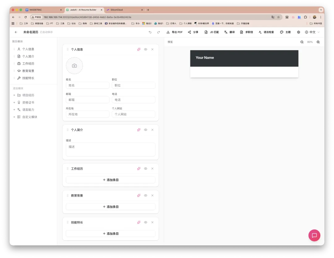Remove the 教育背景 section
This screenshot has height=258, width=334.
152,195
